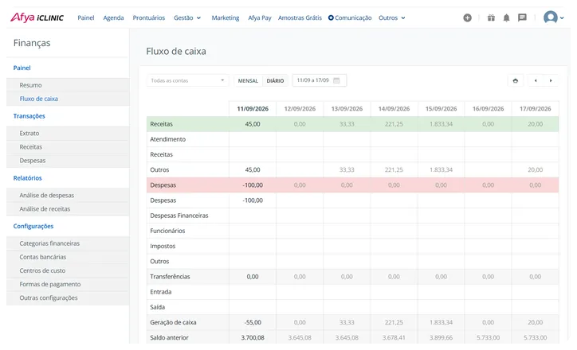Click the 3.700,08 Saldo anterior value
The height and width of the screenshot is (350, 577).
click(x=253, y=337)
